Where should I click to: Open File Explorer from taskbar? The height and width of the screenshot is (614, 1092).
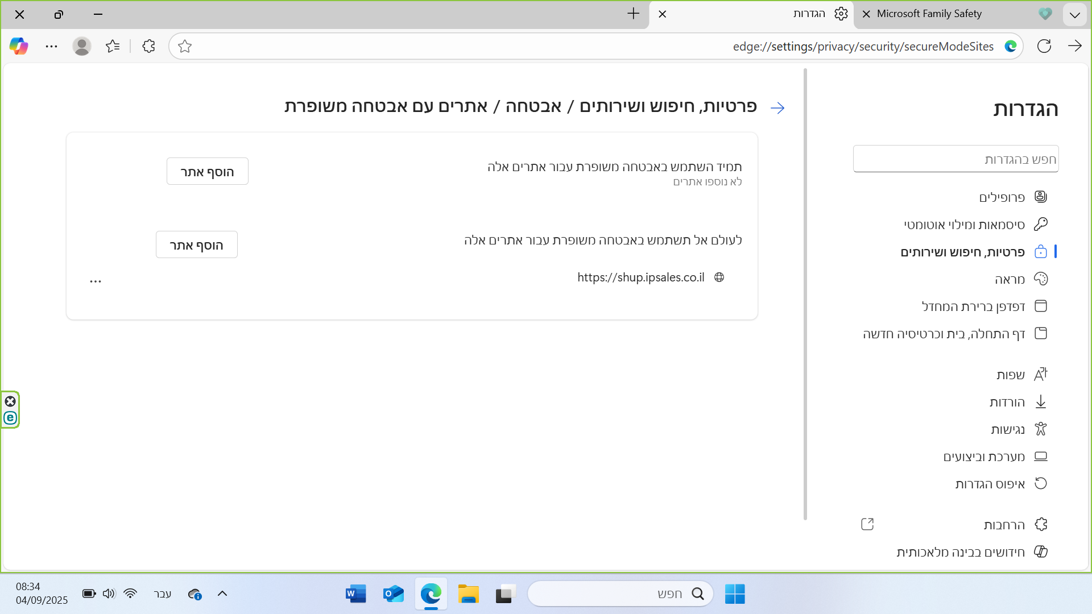pos(469,594)
